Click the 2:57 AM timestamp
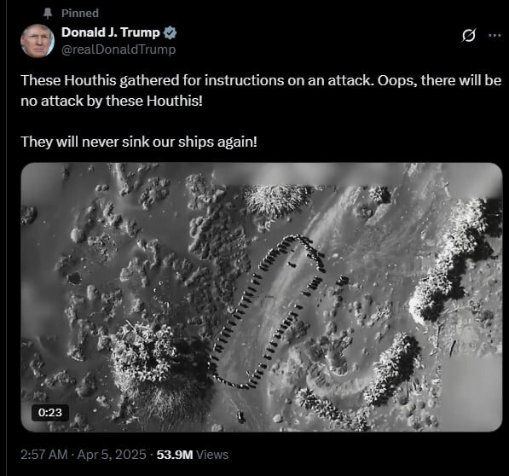 (x=44, y=455)
